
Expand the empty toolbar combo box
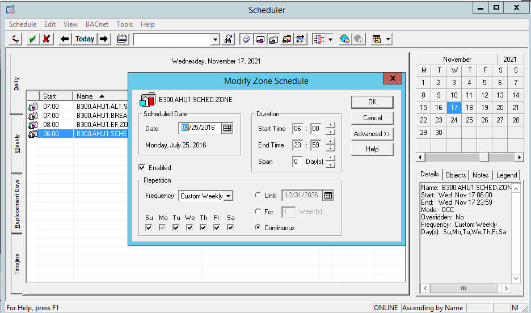tap(215, 39)
